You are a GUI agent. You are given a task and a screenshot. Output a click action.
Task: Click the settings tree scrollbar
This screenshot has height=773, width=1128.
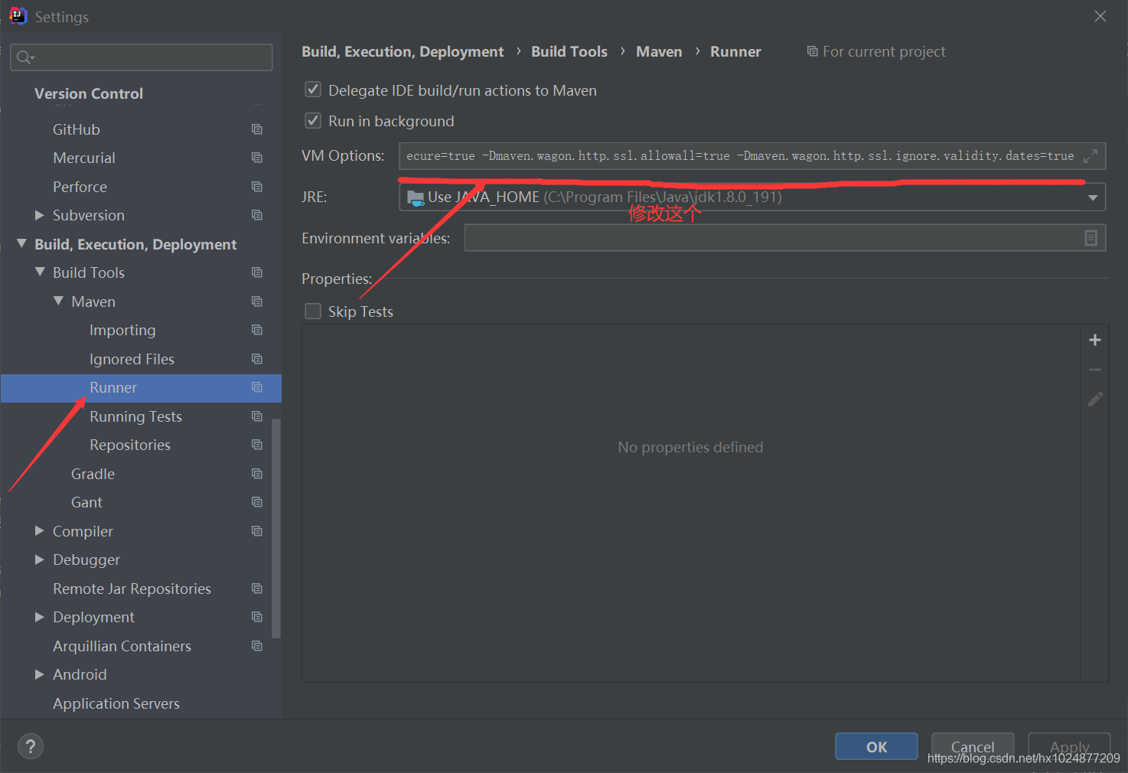(x=276, y=528)
